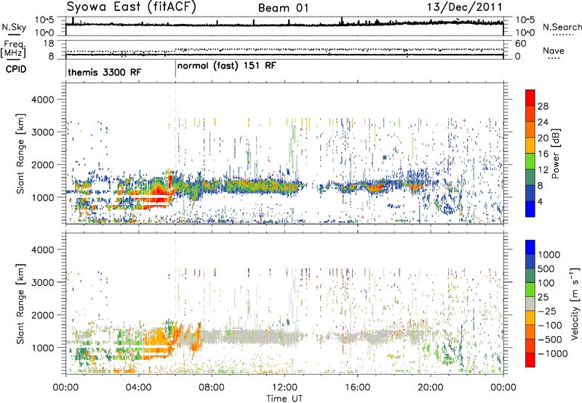Screen dimensions: 582x403
Task: Click the 'themis 3300 RF' CPID text
Action: (x=105, y=72)
